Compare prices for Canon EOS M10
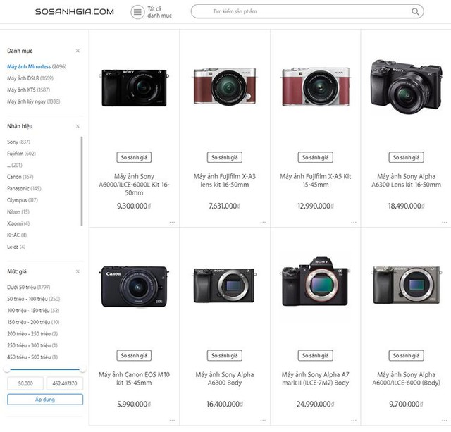451x432 pixels. [x=134, y=355]
